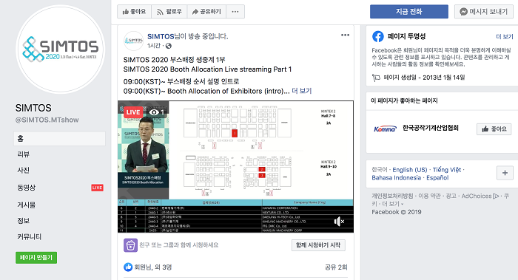Screen dimensions: 518x280
Task: Open 한국공작기계산업협회 page link
Action: coord(431,128)
